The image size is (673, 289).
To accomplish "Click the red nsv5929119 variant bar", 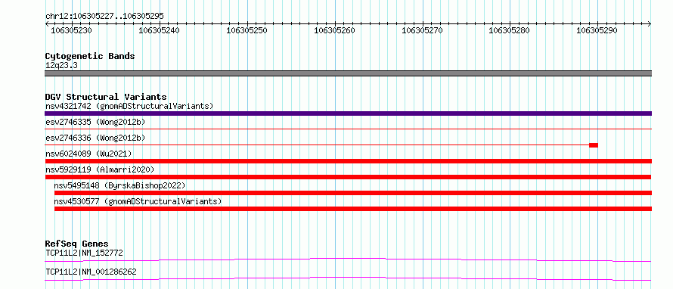I will tap(348, 177).
